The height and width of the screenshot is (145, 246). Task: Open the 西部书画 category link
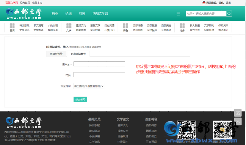click(138, 30)
